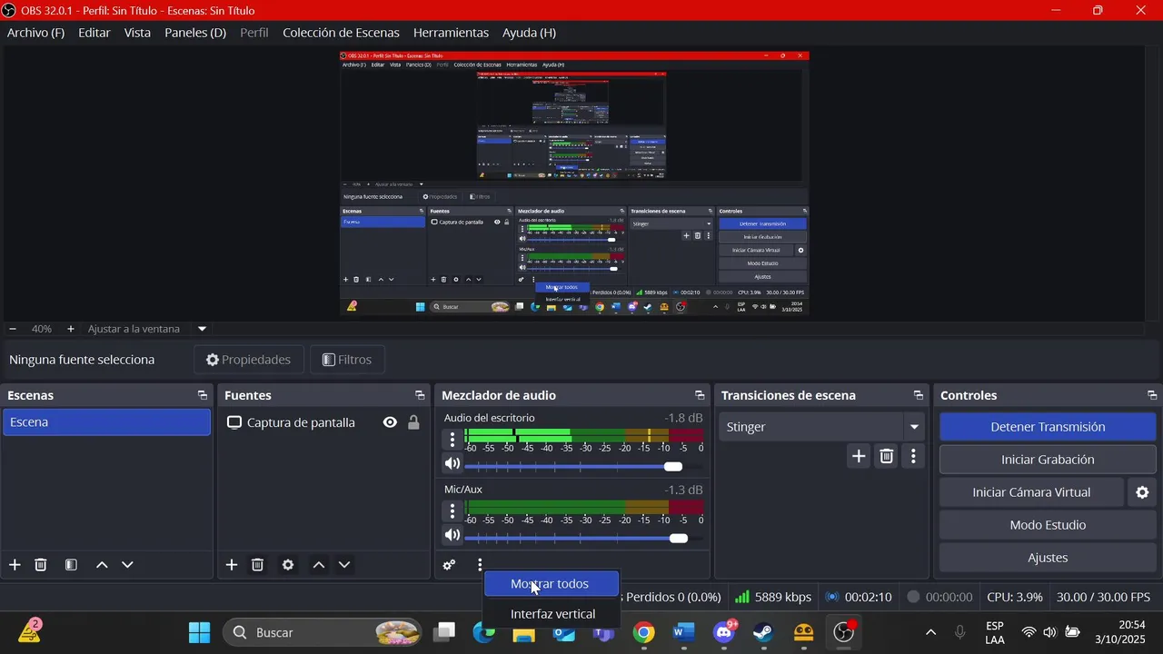Open Discord from taskbar
1163x654 pixels.
[724, 632]
